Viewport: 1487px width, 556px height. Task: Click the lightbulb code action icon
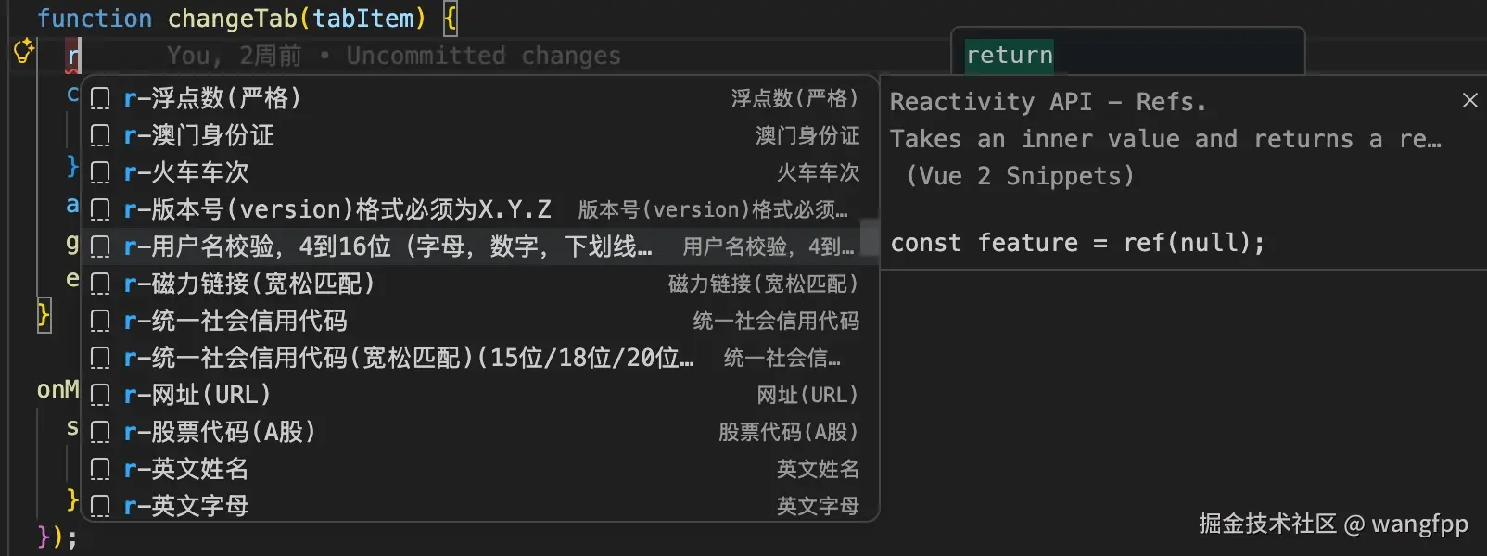point(24,51)
